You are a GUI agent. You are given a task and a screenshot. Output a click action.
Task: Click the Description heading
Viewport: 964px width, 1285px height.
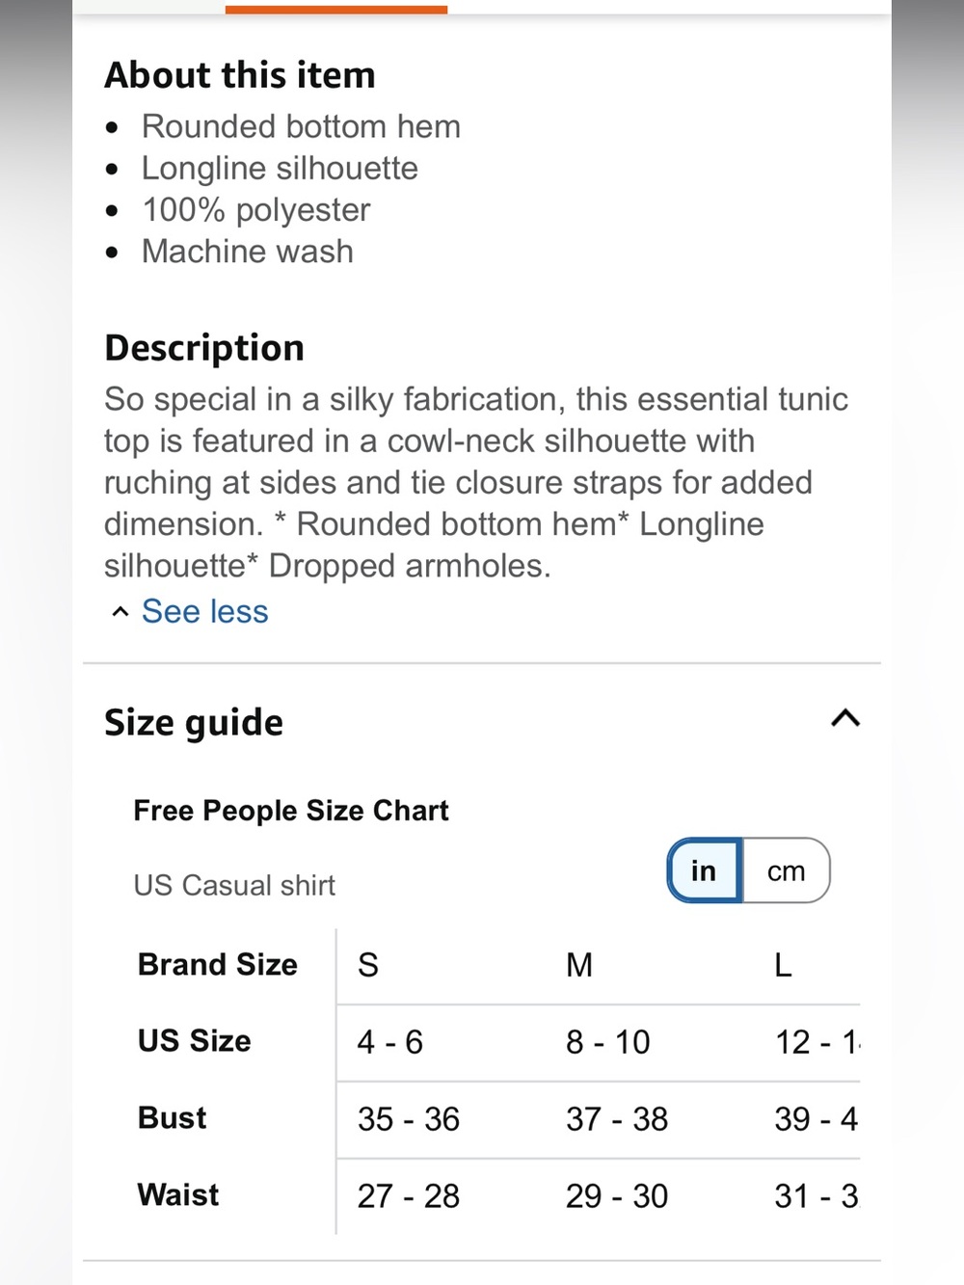point(204,348)
